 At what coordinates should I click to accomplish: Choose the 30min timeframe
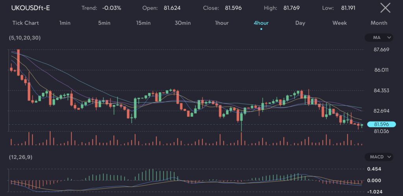click(183, 23)
